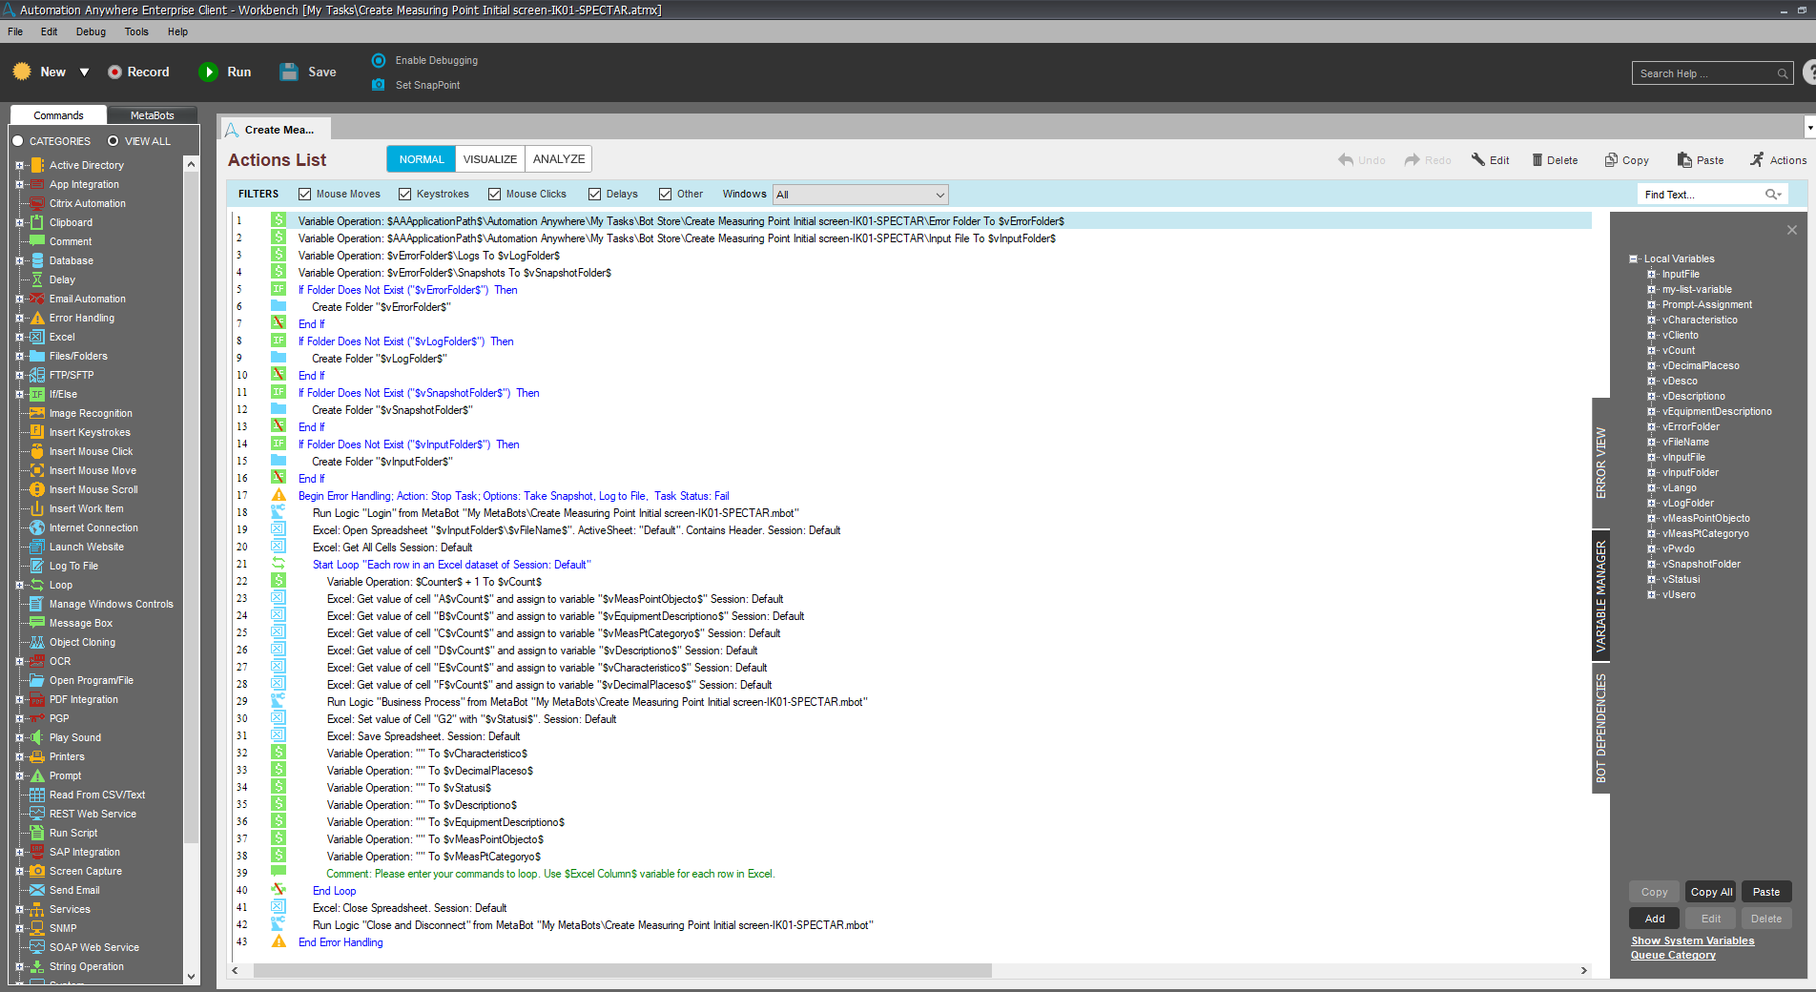Viewport: 1816px width, 992px height.
Task: Click the Record icon in toolbar
Action: (114, 72)
